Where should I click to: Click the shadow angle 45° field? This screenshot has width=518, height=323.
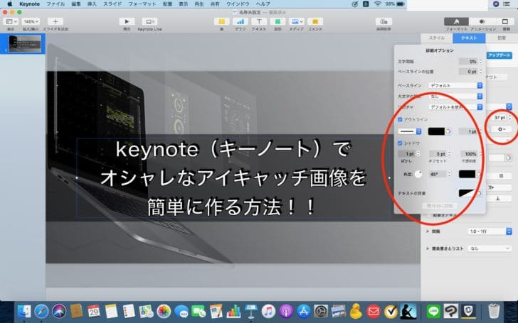(x=438, y=174)
